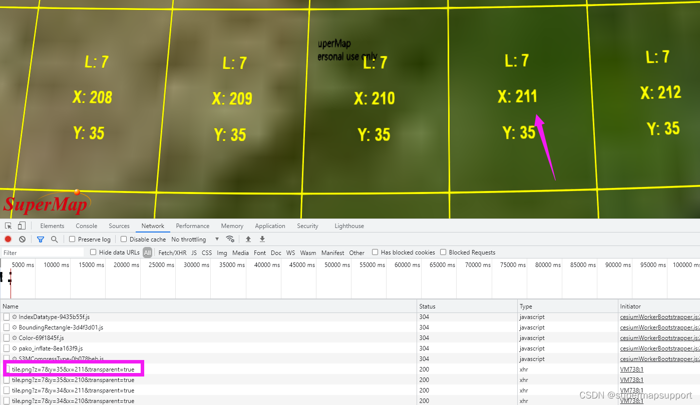Image resolution: width=700 pixels, height=405 pixels.
Task: Export HAR file using the download icon
Action: (262, 239)
